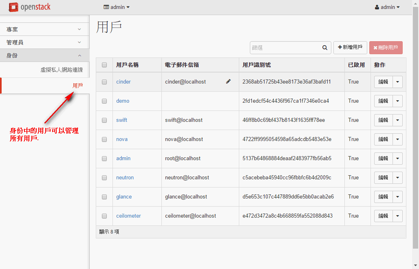Expand the 管理員 sidebar section
The height and width of the screenshot is (269, 419).
click(x=44, y=42)
